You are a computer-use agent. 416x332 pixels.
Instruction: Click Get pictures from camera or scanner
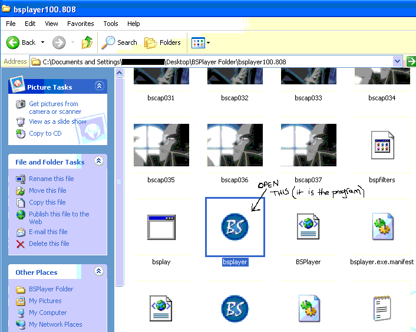[x=55, y=107]
